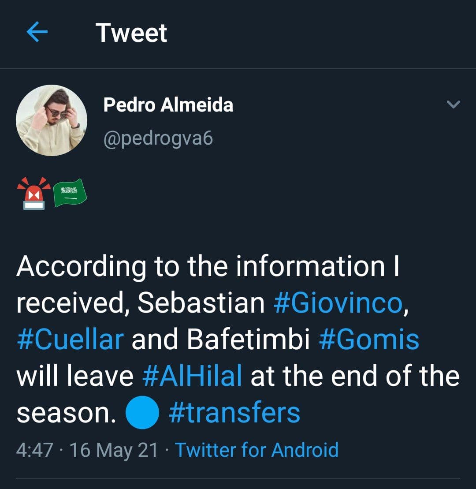Click the 16 May 21 date
The height and width of the screenshot is (489, 476).
coord(113,450)
